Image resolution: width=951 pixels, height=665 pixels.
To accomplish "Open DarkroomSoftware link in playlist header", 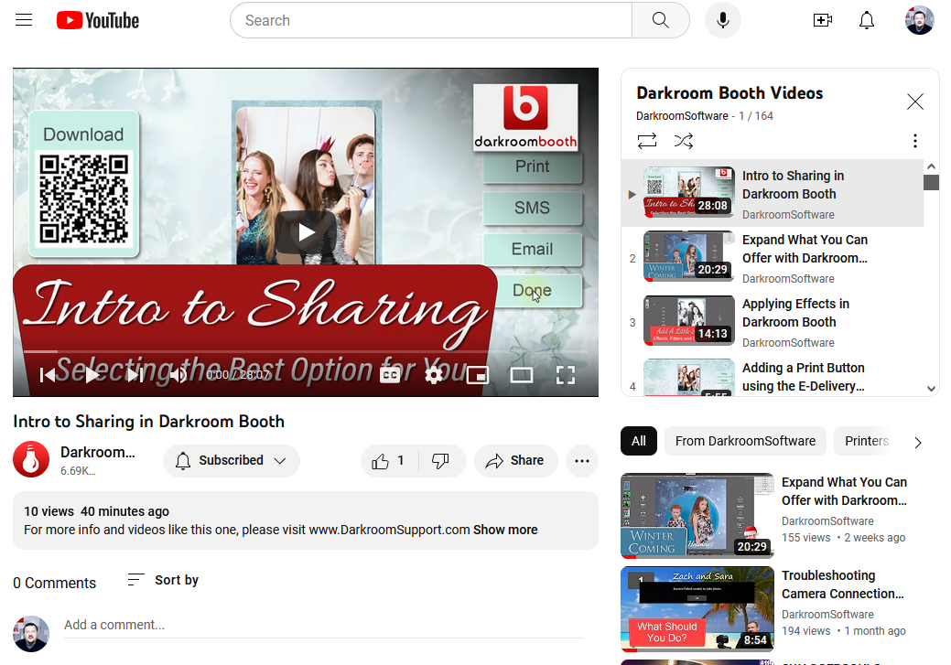I will tap(682, 116).
